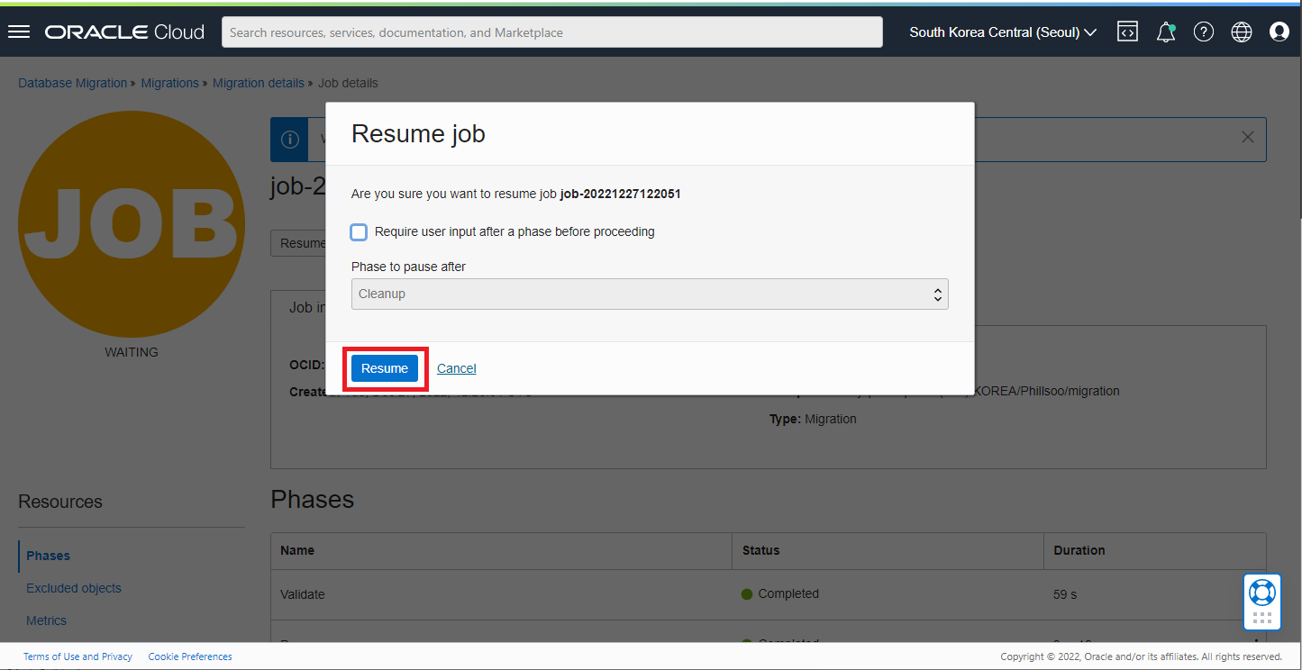
Task: Open the Phase to pause after dropdown
Action: click(x=650, y=294)
